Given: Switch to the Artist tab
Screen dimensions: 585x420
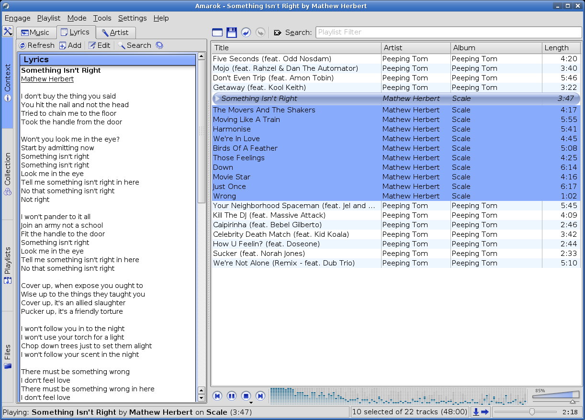Looking at the screenshot, I should click(115, 33).
